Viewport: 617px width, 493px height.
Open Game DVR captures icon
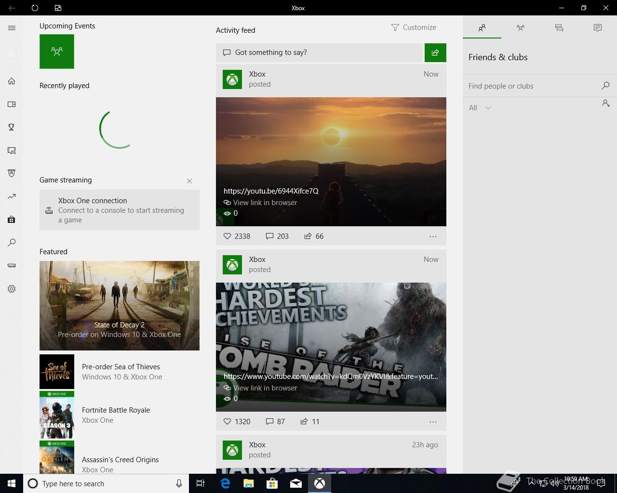(12, 150)
